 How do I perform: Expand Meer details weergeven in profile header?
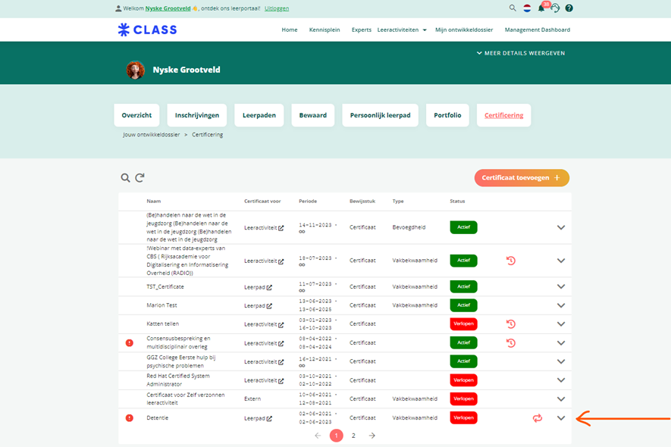[x=520, y=53]
